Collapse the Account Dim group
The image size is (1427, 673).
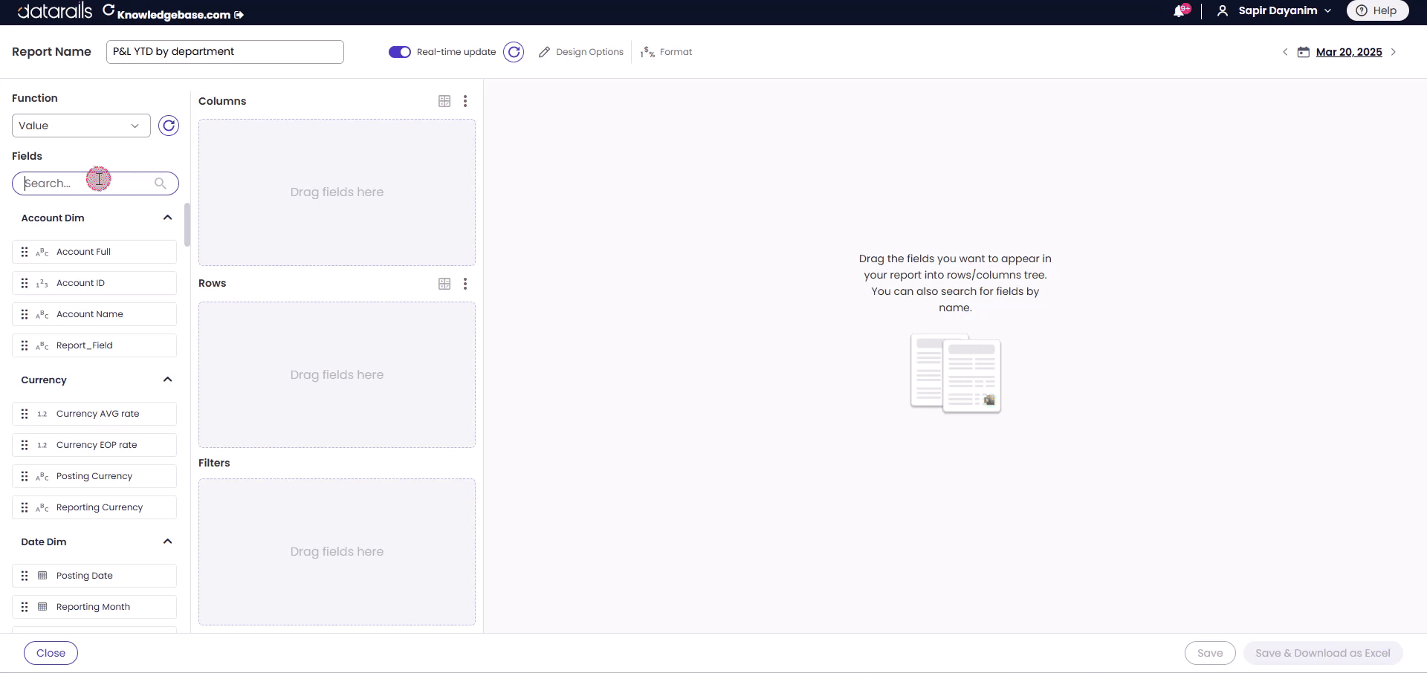click(x=167, y=218)
